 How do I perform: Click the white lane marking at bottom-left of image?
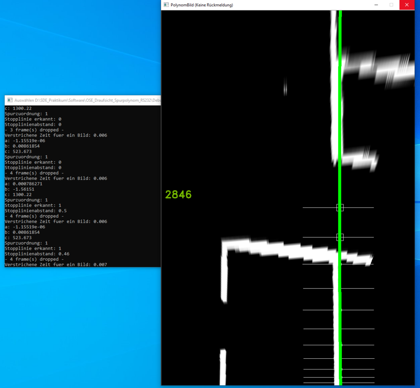click(x=223, y=366)
